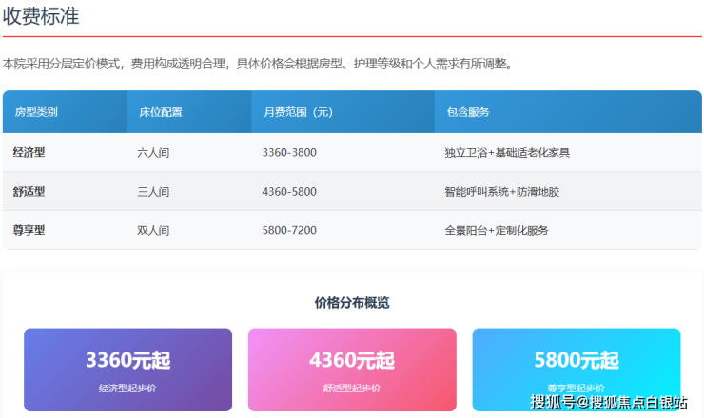The width and height of the screenshot is (704, 418).
Task: Click the 包含服务 column header
Action: 467,112
